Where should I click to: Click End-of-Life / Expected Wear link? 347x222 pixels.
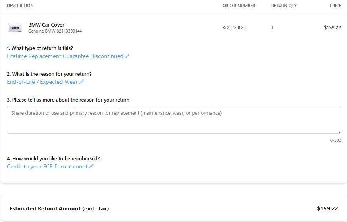click(42, 82)
